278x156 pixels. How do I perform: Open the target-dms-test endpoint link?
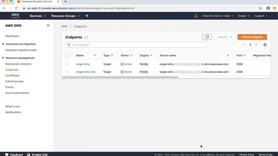(86, 72)
